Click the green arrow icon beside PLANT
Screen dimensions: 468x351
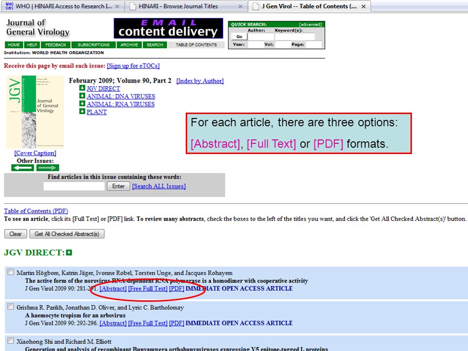tap(82, 111)
